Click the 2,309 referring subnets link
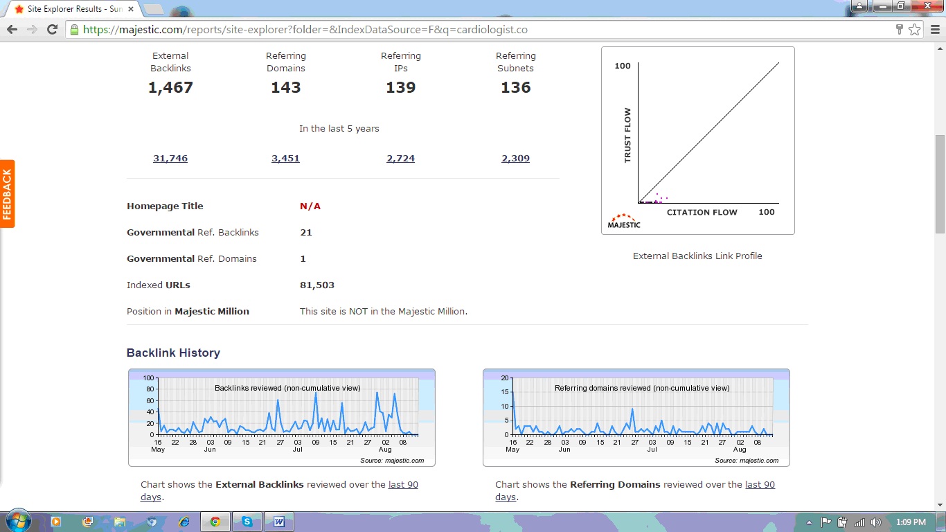 (515, 159)
